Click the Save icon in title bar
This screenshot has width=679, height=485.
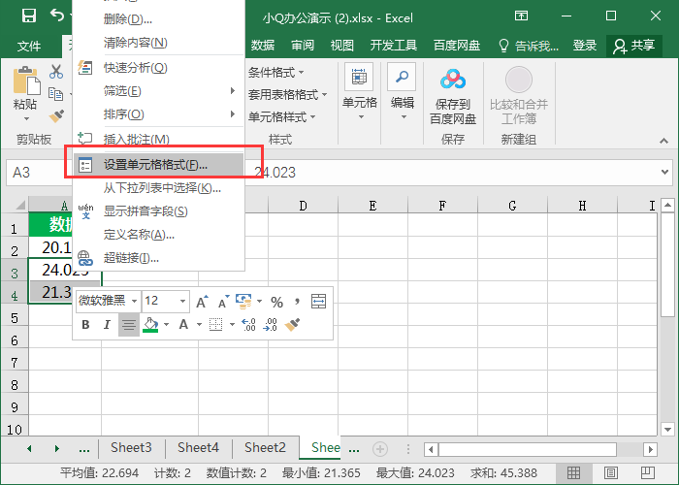click(x=29, y=16)
